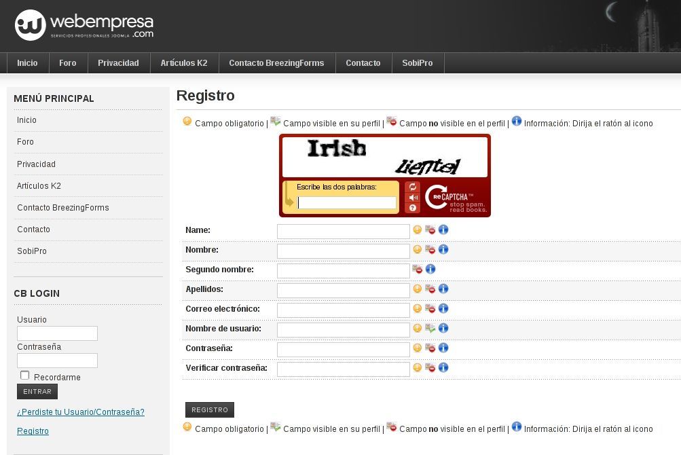Focus the Nombre de usuario input field

[x=344, y=330]
